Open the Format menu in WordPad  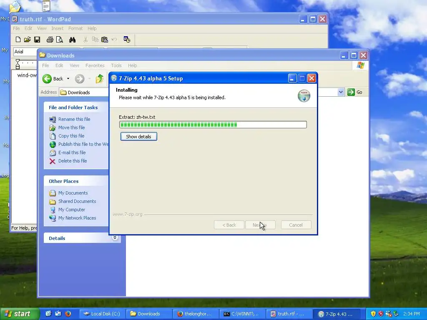click(75, 28)
